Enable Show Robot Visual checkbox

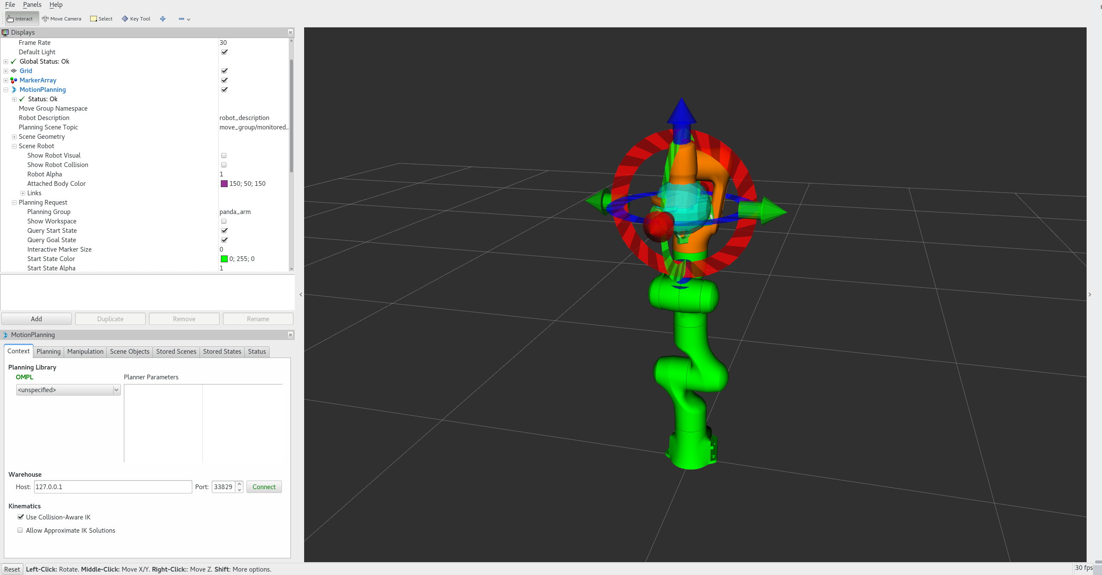click(224, 156)
